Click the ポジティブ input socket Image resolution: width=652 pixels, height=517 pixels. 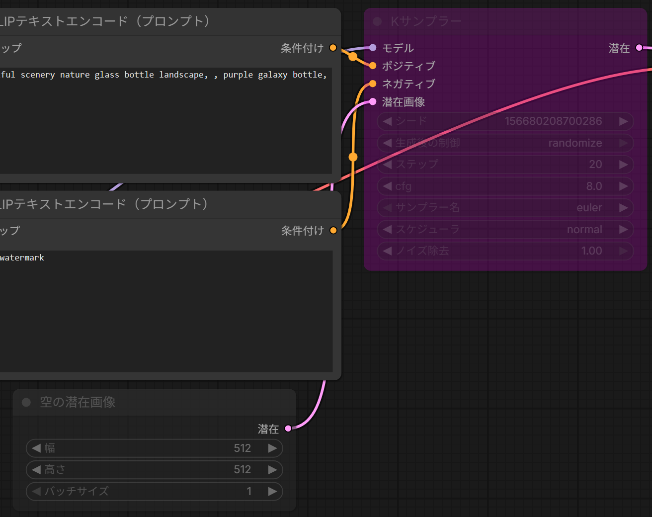(x=373, y=65)
